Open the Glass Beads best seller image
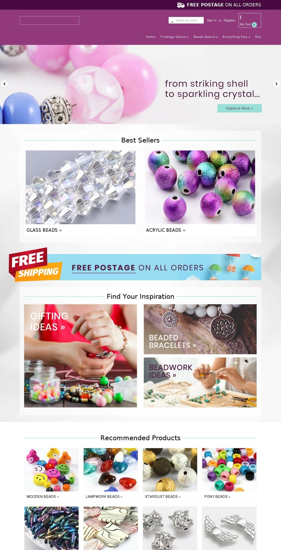281x550 pixels. point(80,187)
